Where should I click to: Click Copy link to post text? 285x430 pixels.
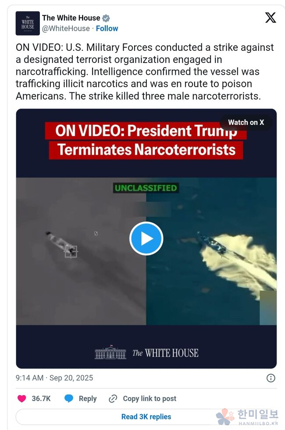tap(150, 398)
